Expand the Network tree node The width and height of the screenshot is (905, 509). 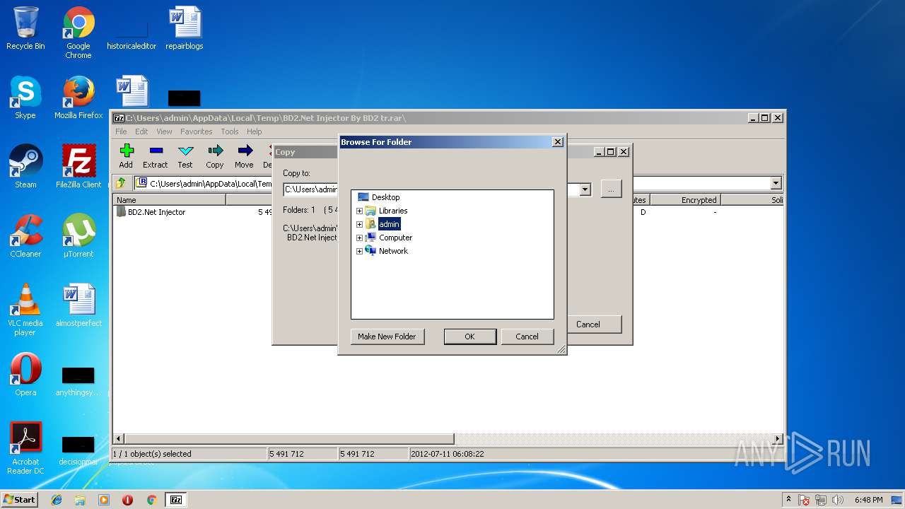tap(359, 251)
